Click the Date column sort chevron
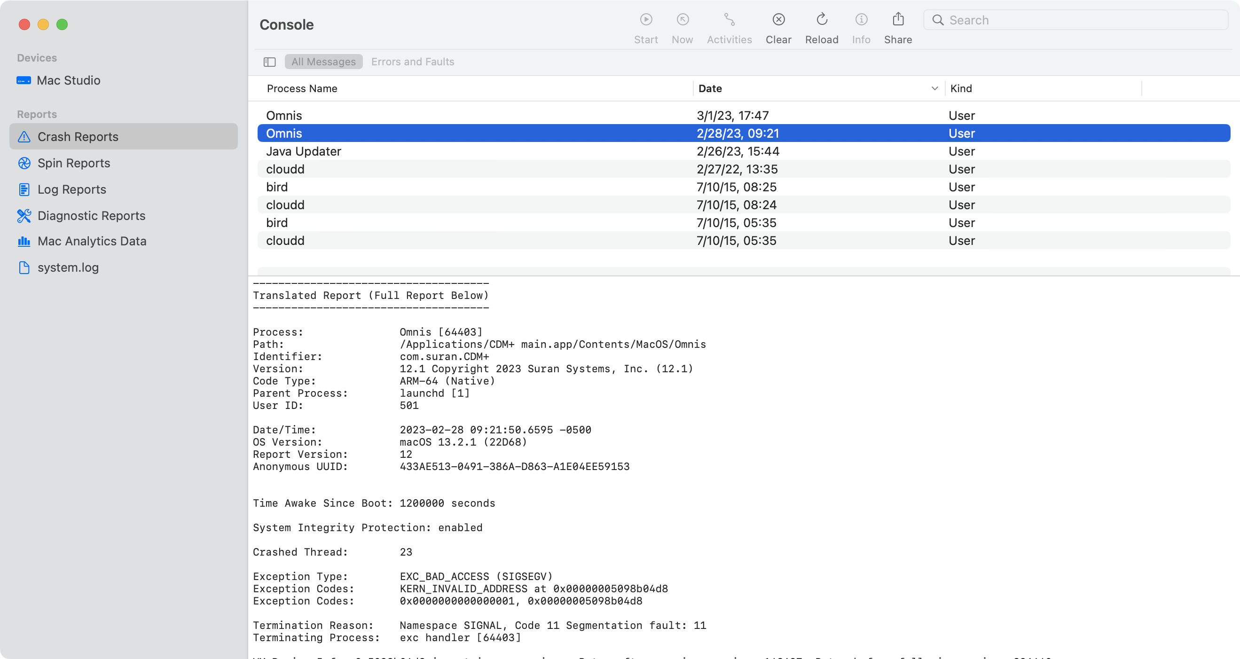 (x=934, y=88)
